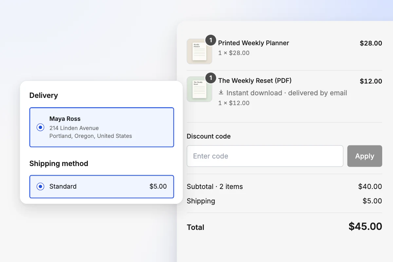
Task: Open The Weekly Reset PDF thumbnail
Action: pos(199,89)
